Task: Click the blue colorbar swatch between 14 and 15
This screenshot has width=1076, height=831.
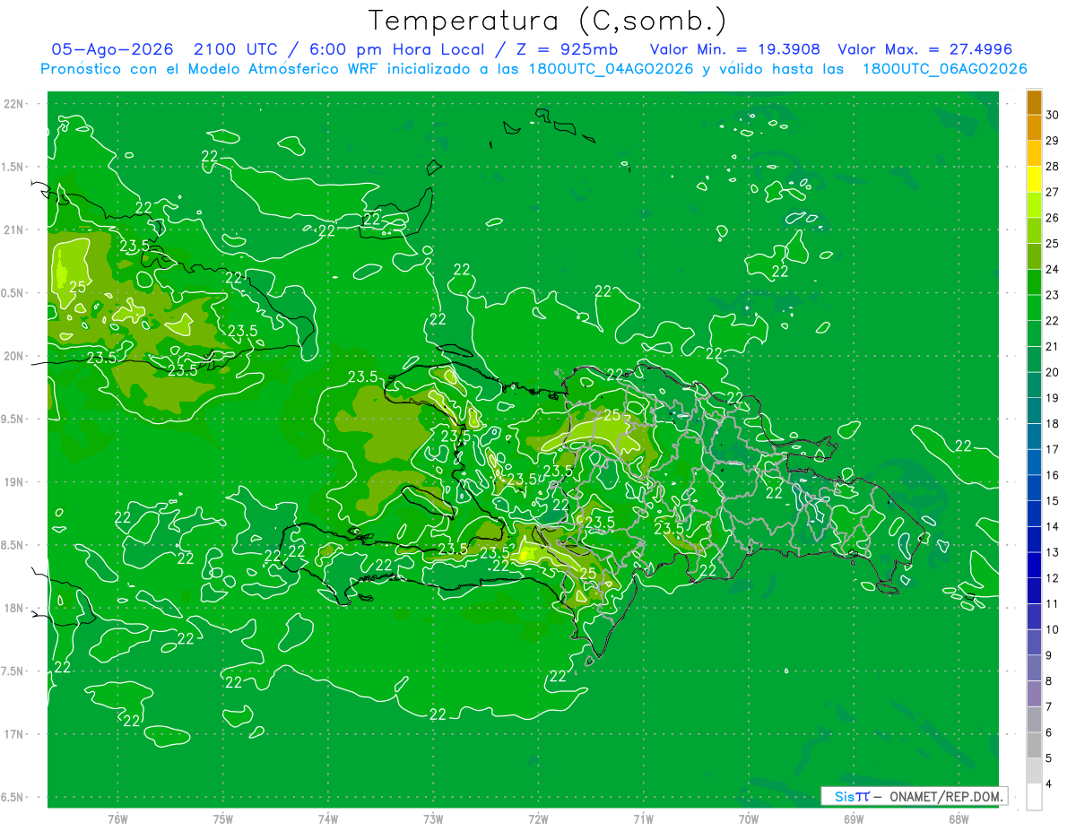Action: 1034,515
